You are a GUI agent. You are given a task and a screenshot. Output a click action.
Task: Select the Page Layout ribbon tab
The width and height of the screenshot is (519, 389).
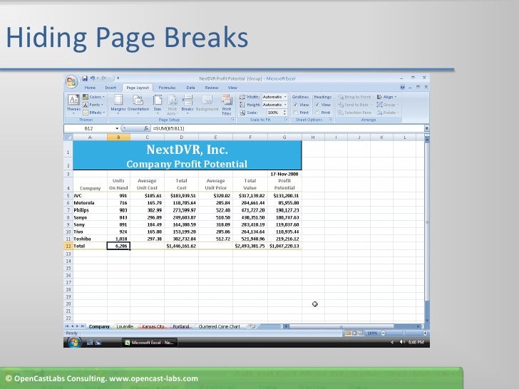pyautogui.click(x=138, y=88)
